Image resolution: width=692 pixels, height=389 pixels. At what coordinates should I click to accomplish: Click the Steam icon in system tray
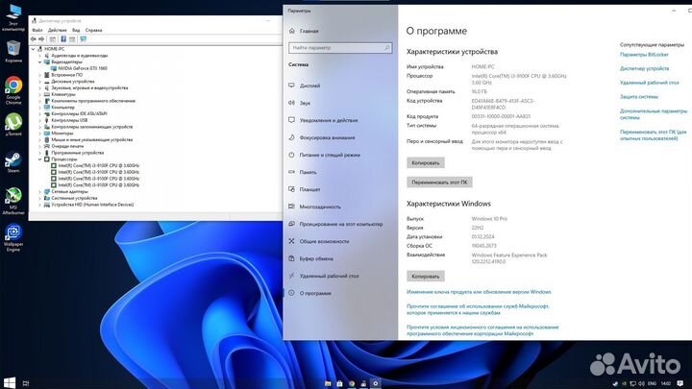tap(615, 383)
